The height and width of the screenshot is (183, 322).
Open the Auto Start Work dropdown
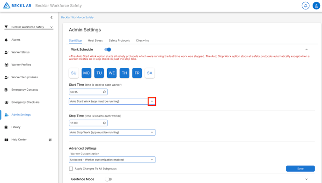pos(112,102)
